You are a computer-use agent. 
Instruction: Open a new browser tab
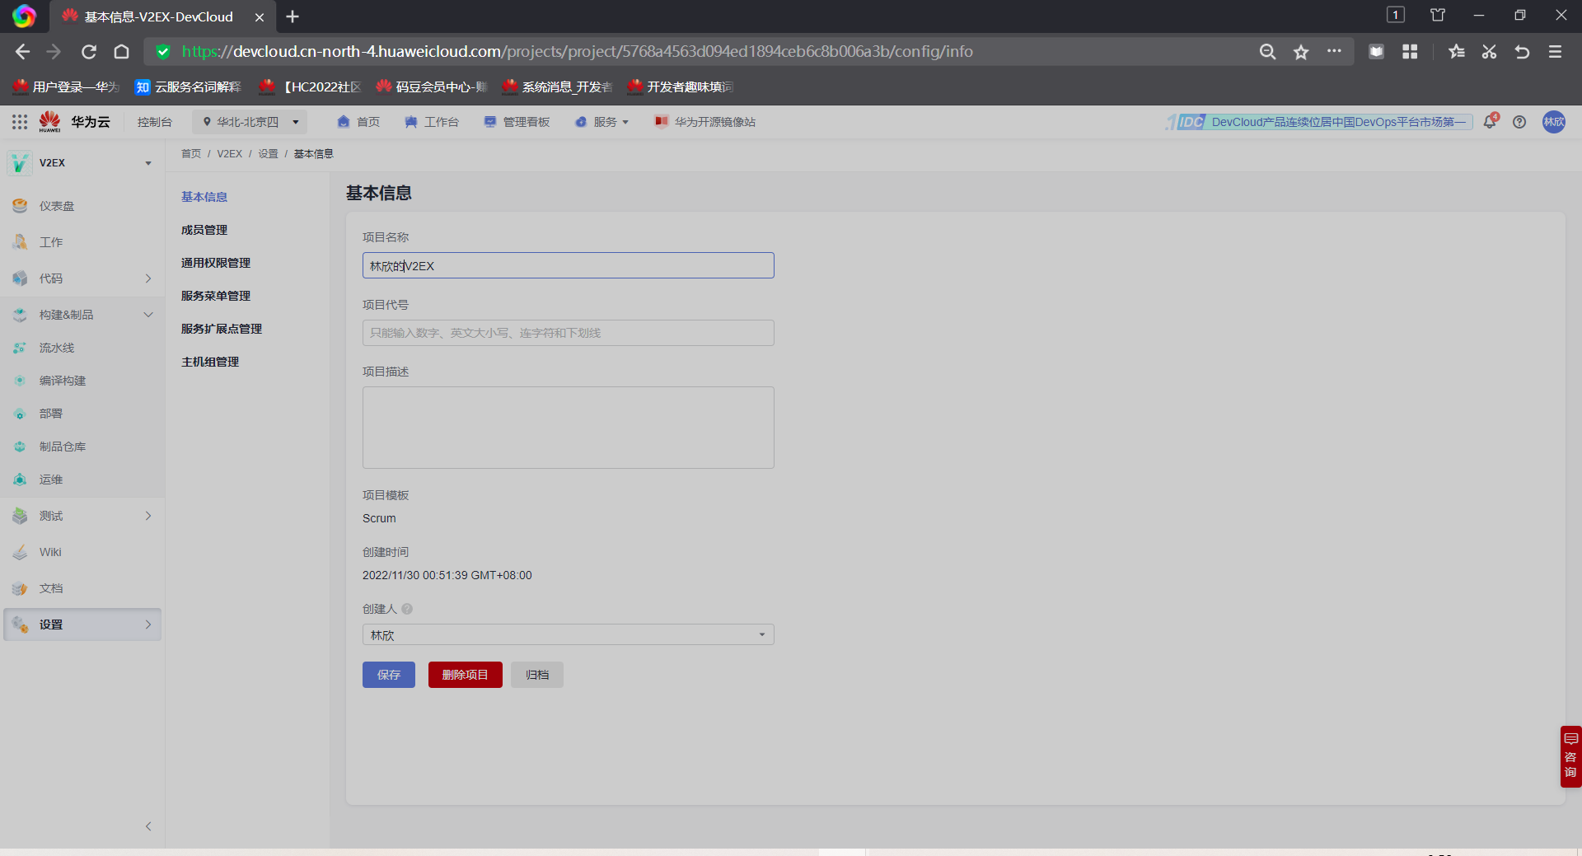293,16
